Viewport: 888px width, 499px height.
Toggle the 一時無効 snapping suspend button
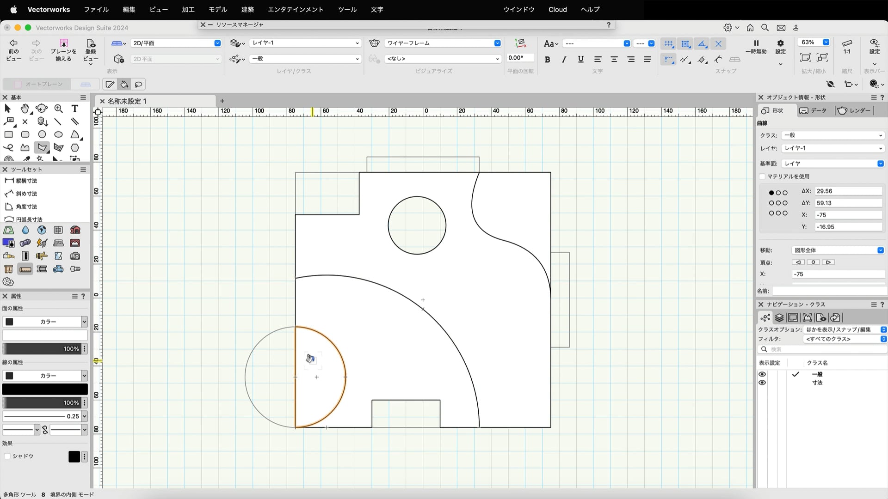click(756, 47)
